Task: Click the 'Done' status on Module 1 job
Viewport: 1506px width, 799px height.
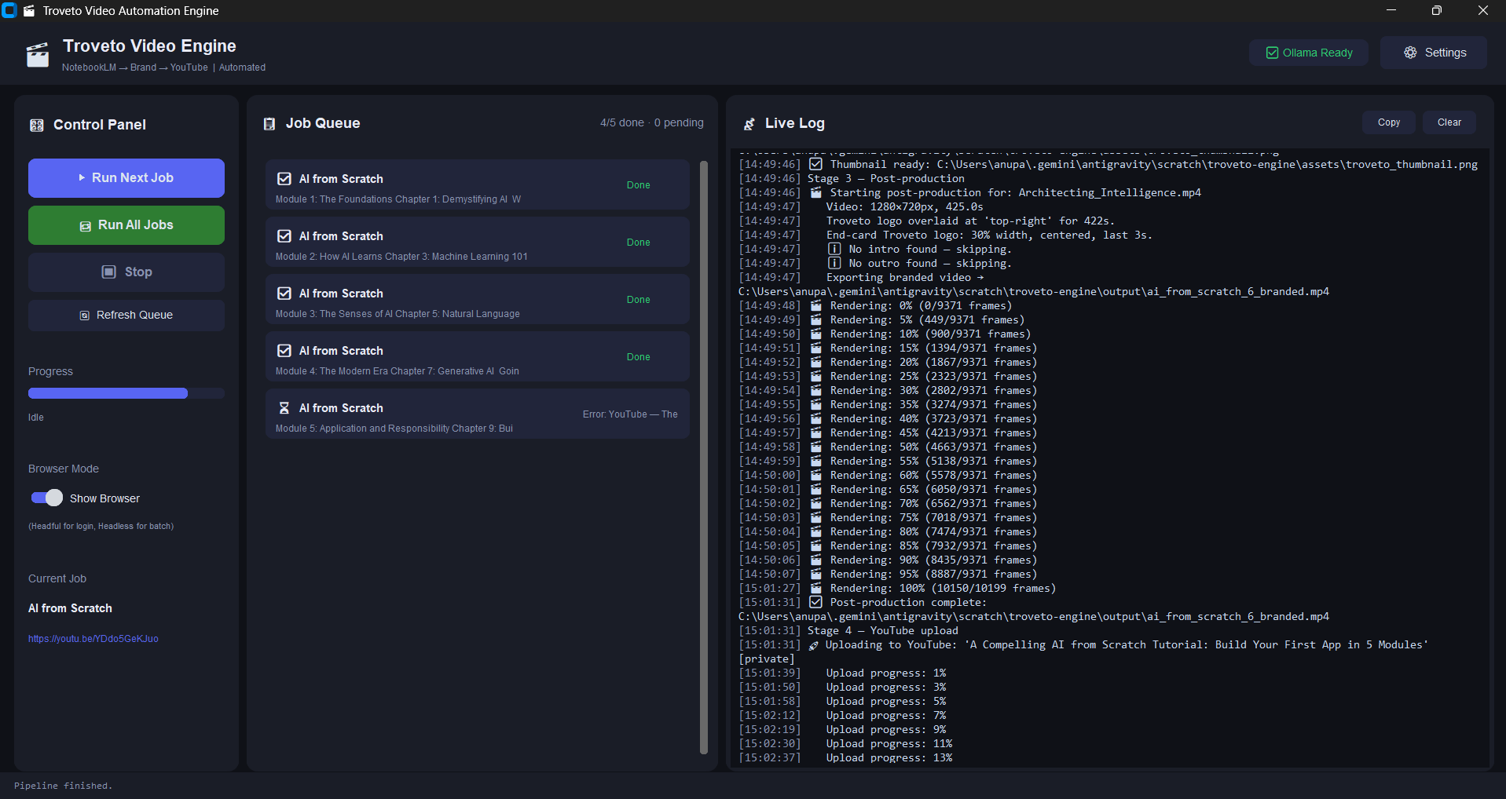Action: [639, 185]
